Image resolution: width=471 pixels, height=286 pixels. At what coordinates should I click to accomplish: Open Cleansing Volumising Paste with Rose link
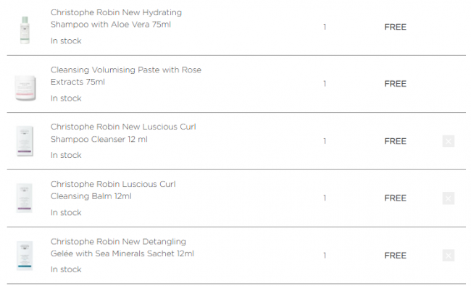coord(126,75)
